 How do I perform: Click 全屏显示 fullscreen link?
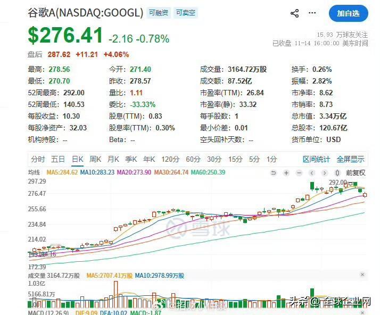coord(350,159)
